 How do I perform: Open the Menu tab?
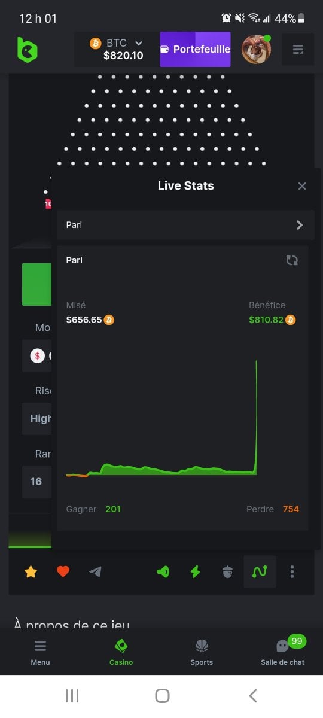[x=40, y=652]
